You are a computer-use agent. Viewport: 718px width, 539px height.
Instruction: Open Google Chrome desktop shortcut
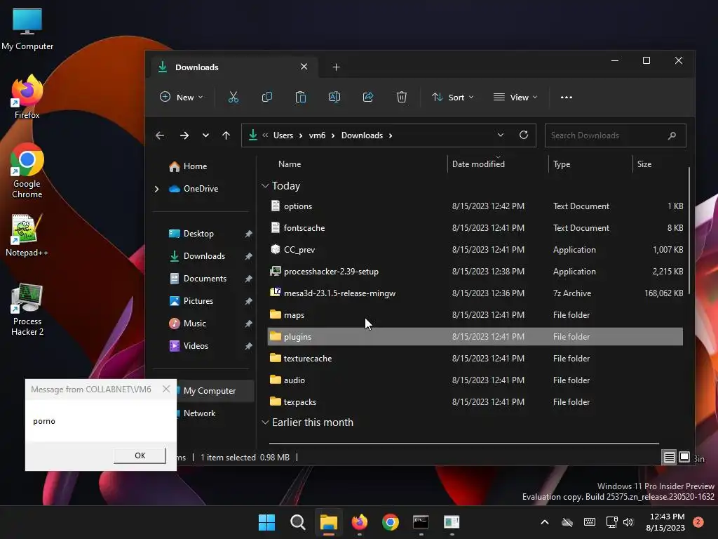[27, 171]
